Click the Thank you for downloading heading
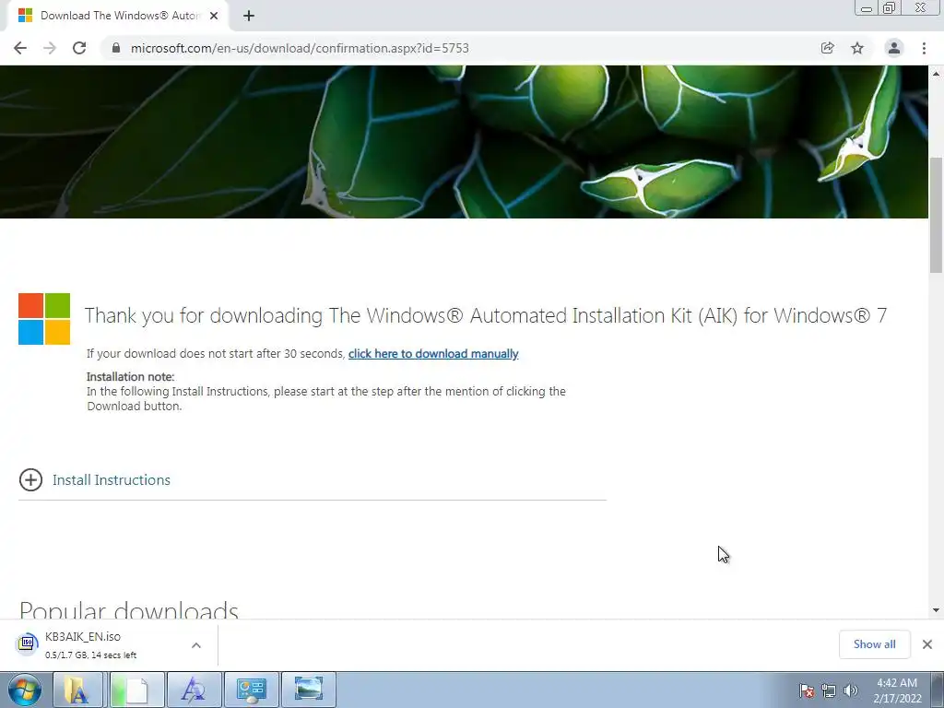944x708 pixels. pos(485,315)
